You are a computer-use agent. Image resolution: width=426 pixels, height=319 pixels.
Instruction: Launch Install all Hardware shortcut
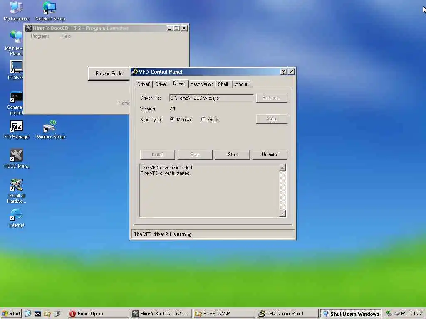tap(17, 191)
